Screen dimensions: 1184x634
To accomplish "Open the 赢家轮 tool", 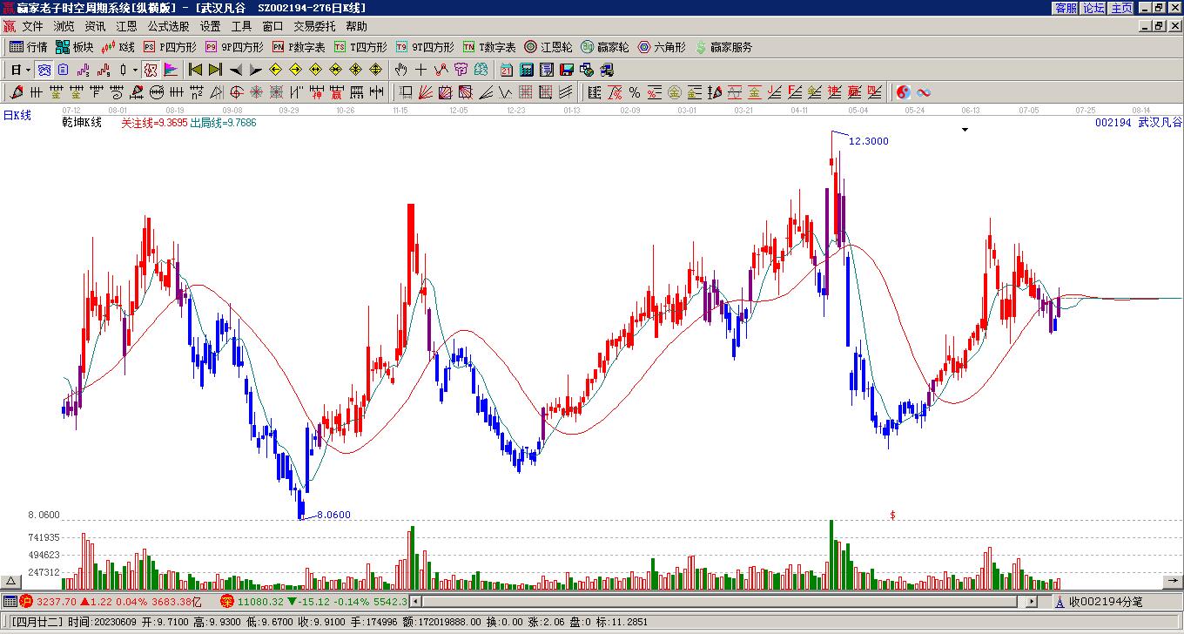I will click(605, 47).
